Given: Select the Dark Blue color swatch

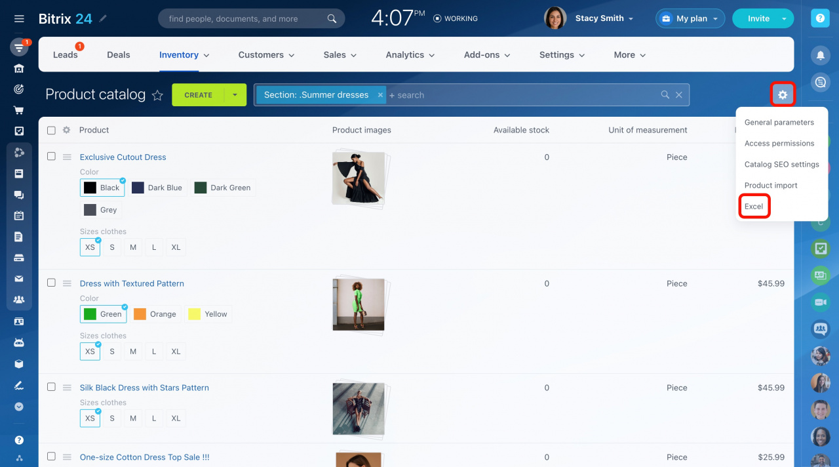Looking at the screenshot, I should tap(157, 188).
